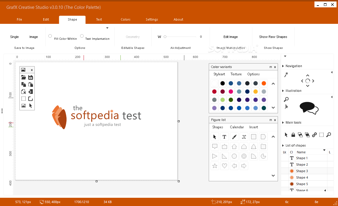The width and height of the screenshot is (338, 206).
Task: Switch to the Text ribbon tab
Action: [x=99, y=19]
